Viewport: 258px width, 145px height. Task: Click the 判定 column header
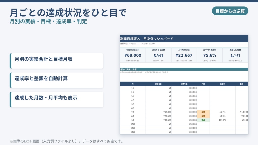coord(203,84)
